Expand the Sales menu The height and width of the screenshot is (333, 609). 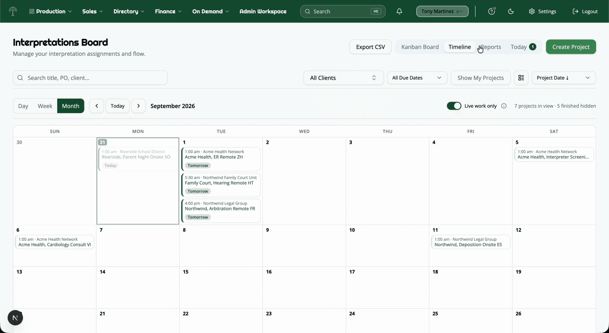coord(93,11)
